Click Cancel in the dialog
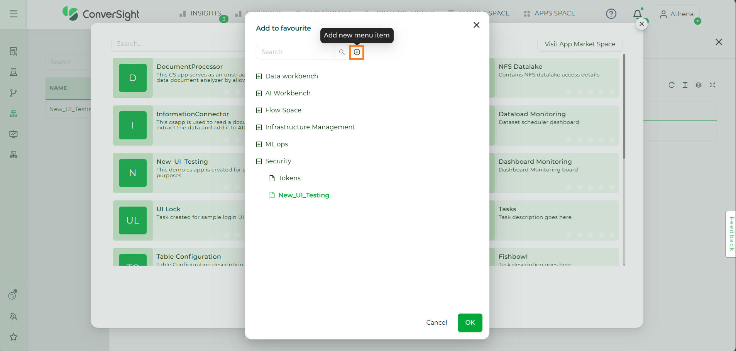This screenshot has height=351, width=736. [x=437, y=322]
